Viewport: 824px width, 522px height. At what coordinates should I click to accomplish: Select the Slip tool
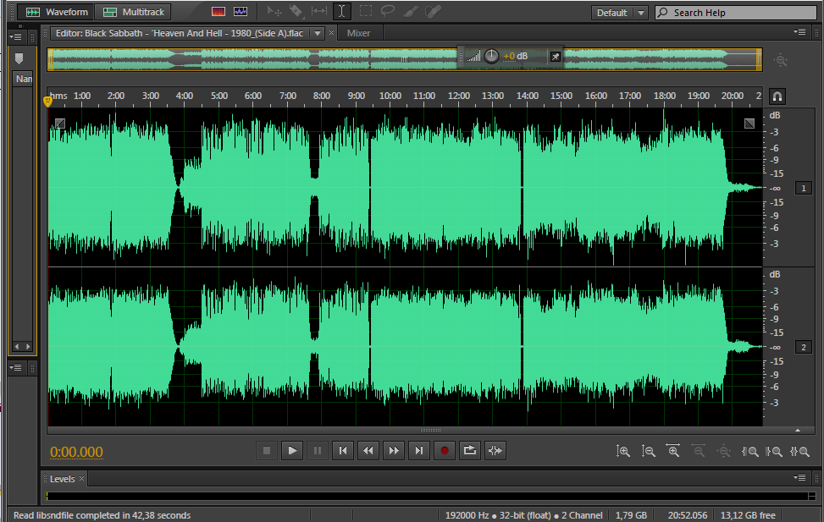[x=319, y=12]
